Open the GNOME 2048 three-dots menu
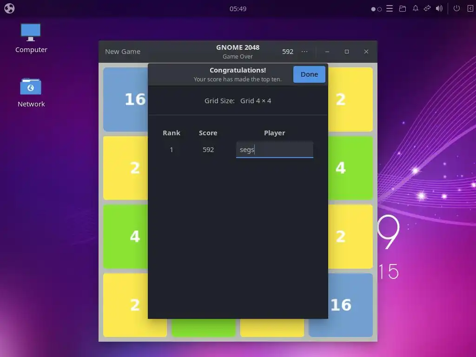 (304, 52)
